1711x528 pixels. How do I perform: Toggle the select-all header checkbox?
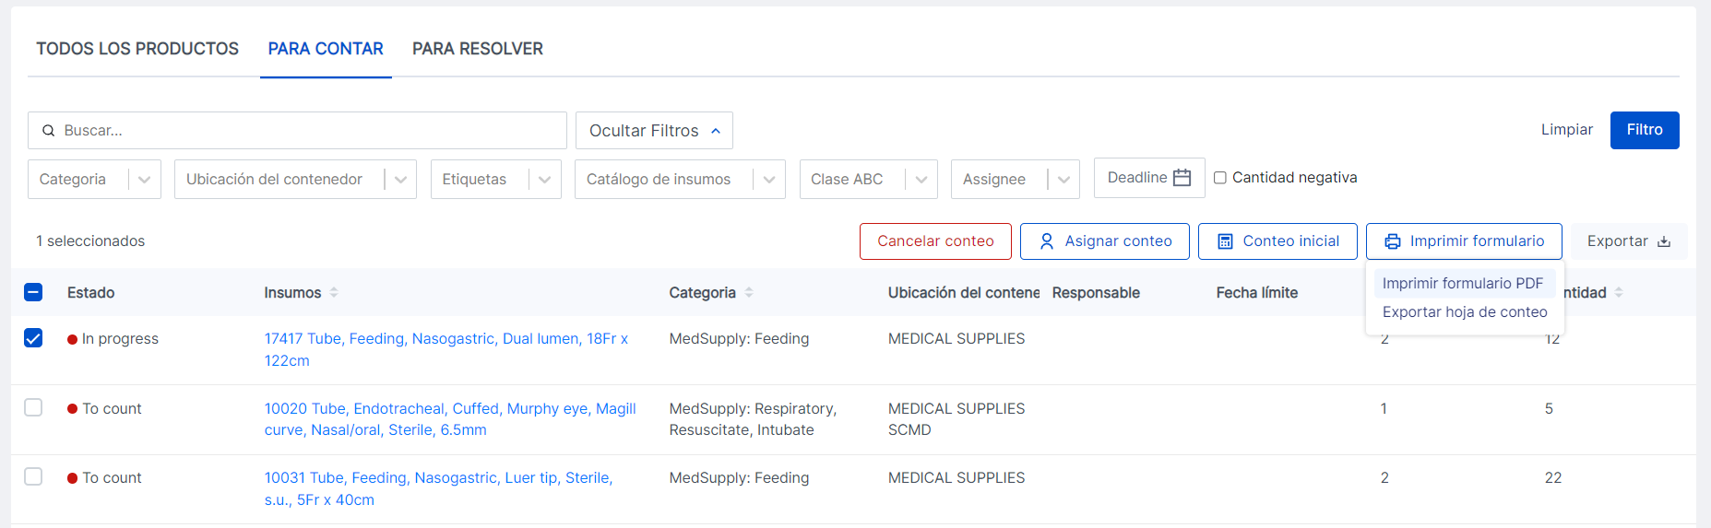tap(33, 292)
